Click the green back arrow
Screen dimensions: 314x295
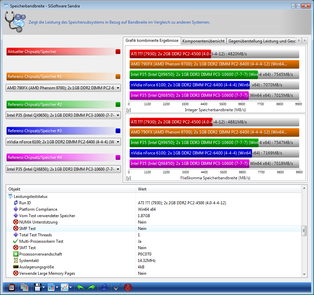[80, 287]
